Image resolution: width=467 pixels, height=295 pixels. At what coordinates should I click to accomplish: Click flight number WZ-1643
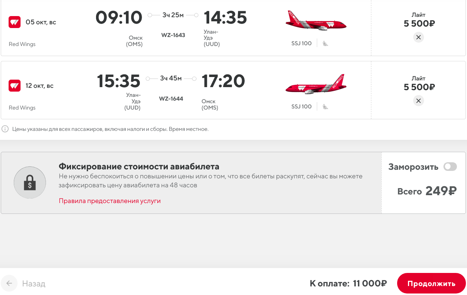pos(173,35)
